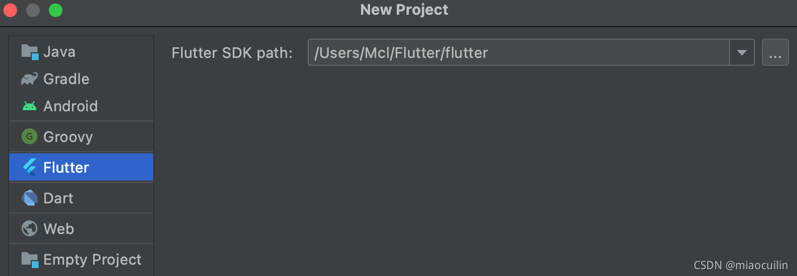Click the Empty Project folder icon
Viewport: 797px width, 276px height.
[x=30, y=260]
